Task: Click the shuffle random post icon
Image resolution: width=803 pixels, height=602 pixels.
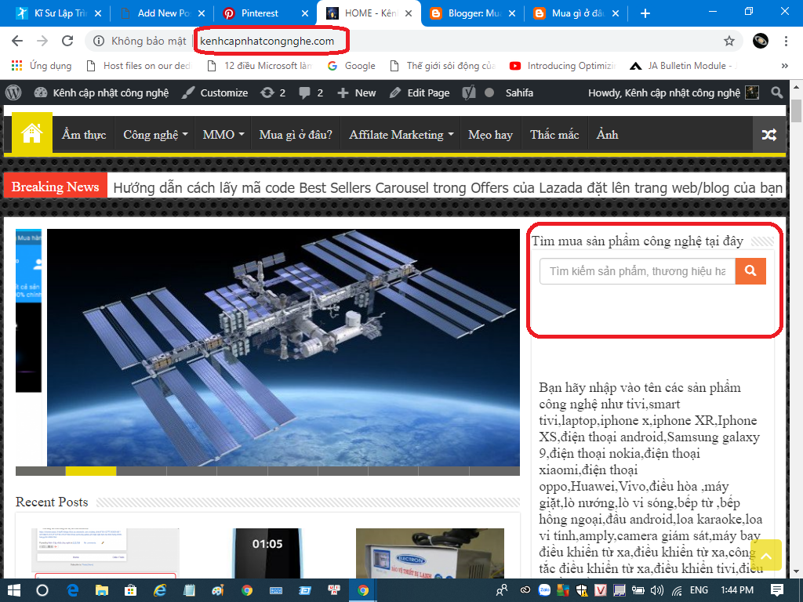Action: 769,135
